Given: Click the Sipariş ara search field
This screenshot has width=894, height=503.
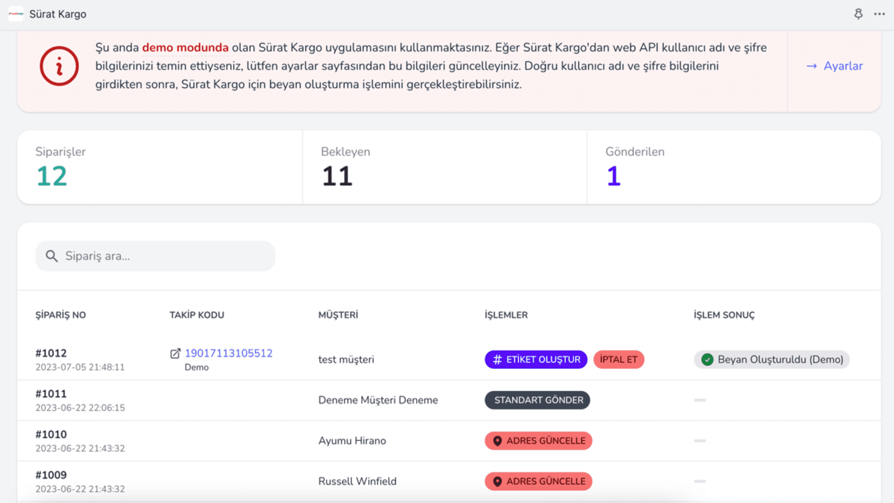Looking at the screenshot, I should coord(155,256).
